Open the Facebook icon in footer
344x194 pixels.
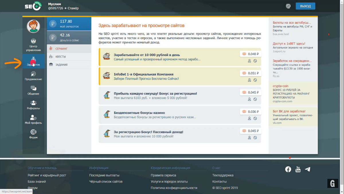pyautogui.click(x=288, y=169)
